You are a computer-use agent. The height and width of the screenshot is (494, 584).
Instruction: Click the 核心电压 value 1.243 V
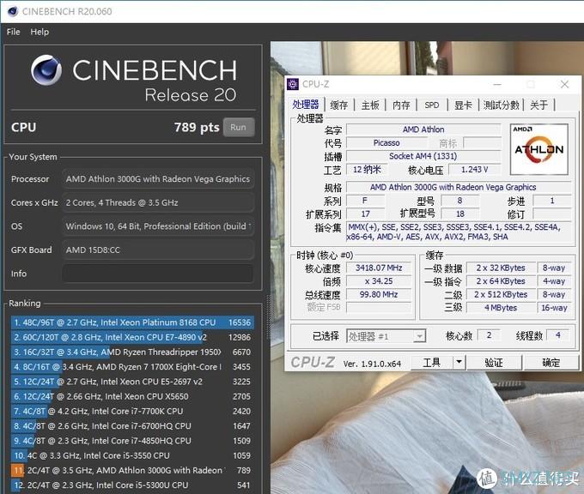tap(474, 170)
